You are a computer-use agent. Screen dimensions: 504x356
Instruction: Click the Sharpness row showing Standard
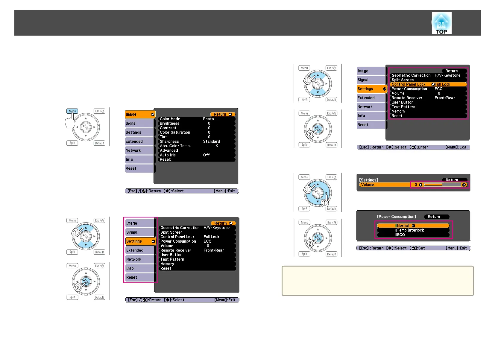click(x=197, y=142)
